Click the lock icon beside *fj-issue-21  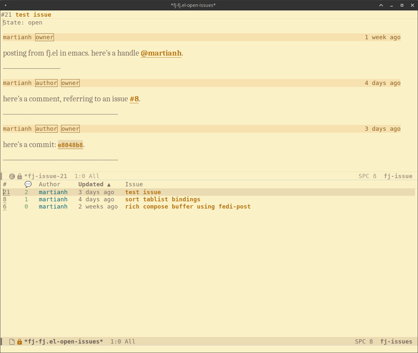20,176
